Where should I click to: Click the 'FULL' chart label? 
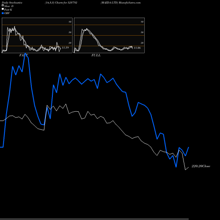(96, 55)
